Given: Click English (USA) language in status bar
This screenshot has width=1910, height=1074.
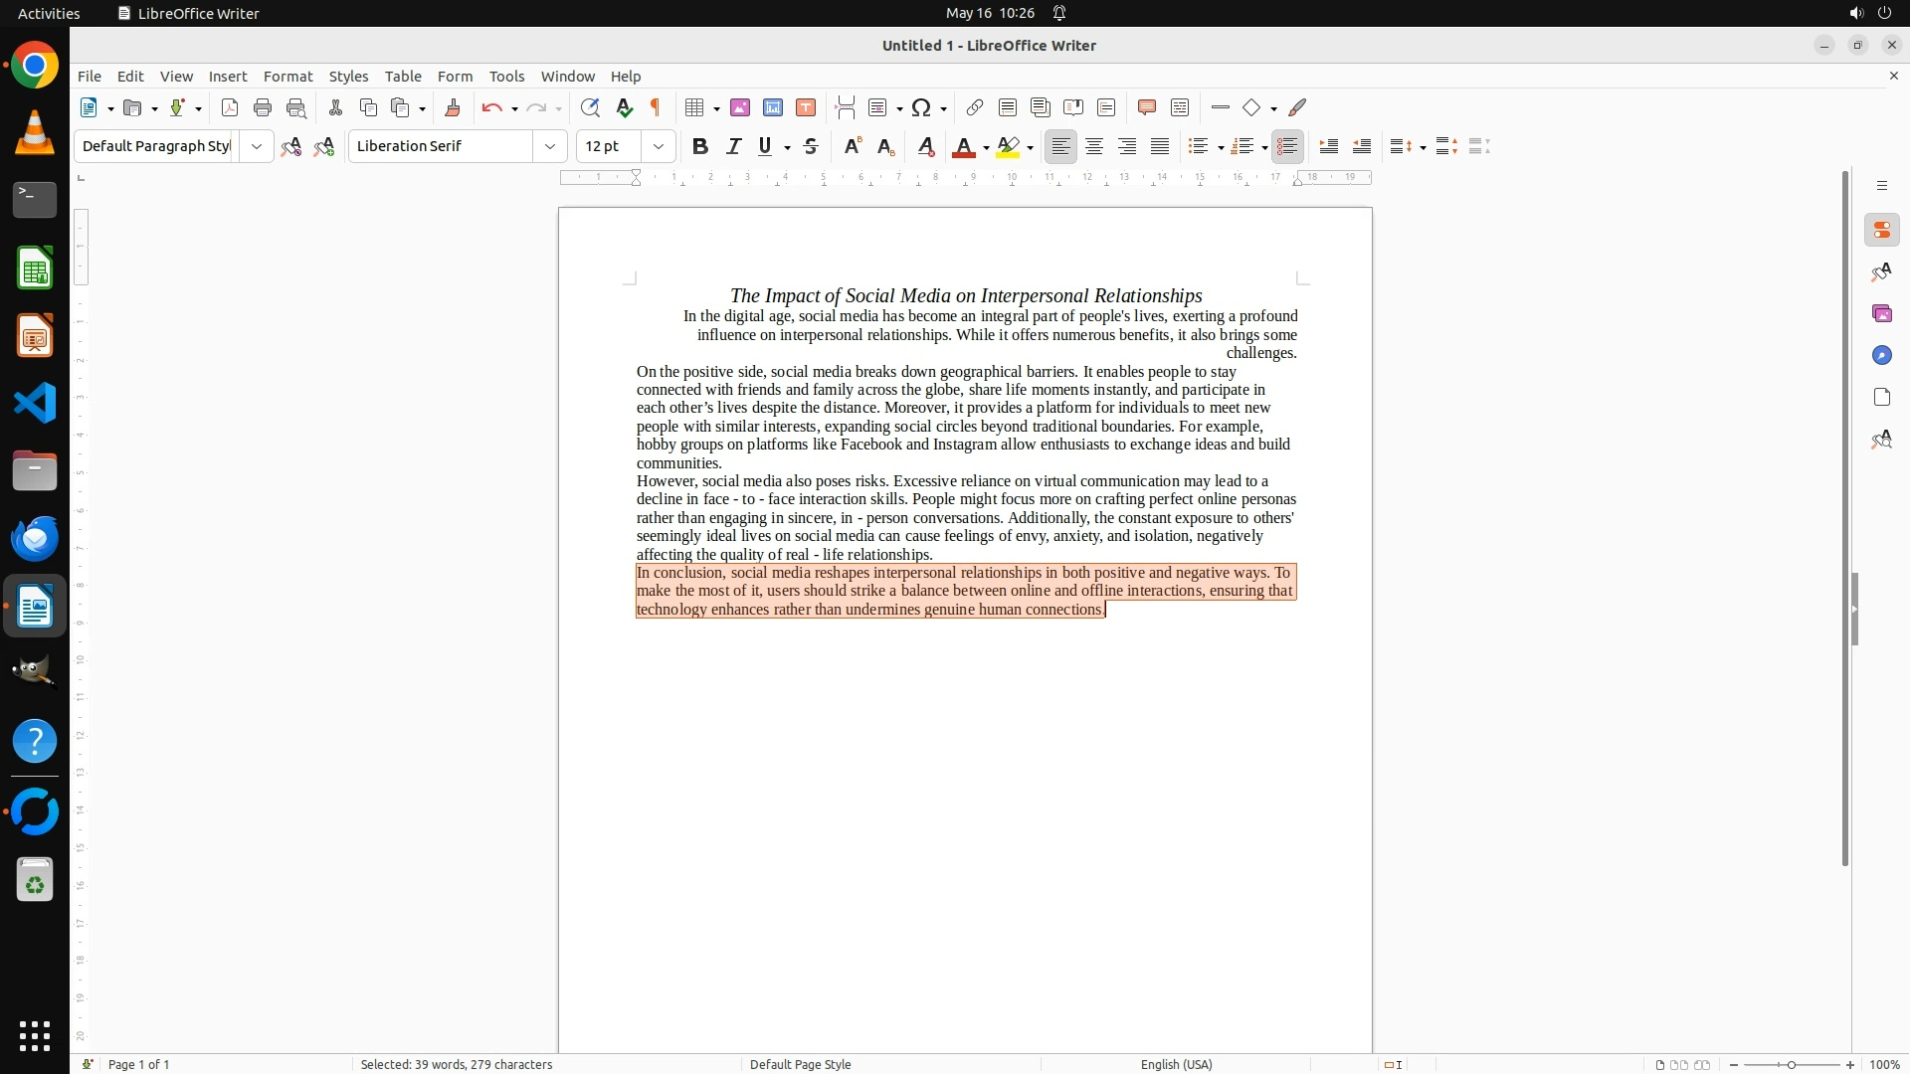Looking at the screenshot, I should coord(1176,1064).
